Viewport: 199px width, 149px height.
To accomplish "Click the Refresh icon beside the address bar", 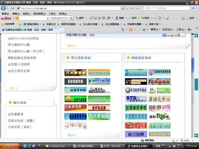I will pyautogui.click(x=132, y=8).
